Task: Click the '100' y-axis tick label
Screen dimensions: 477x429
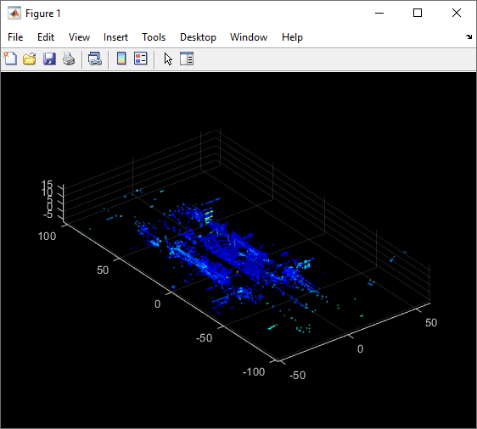Action: pyautogui.click(x=47, y=237)
